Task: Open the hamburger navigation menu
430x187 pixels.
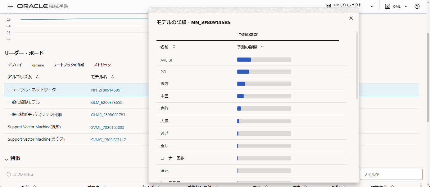Action: [10, 6]
